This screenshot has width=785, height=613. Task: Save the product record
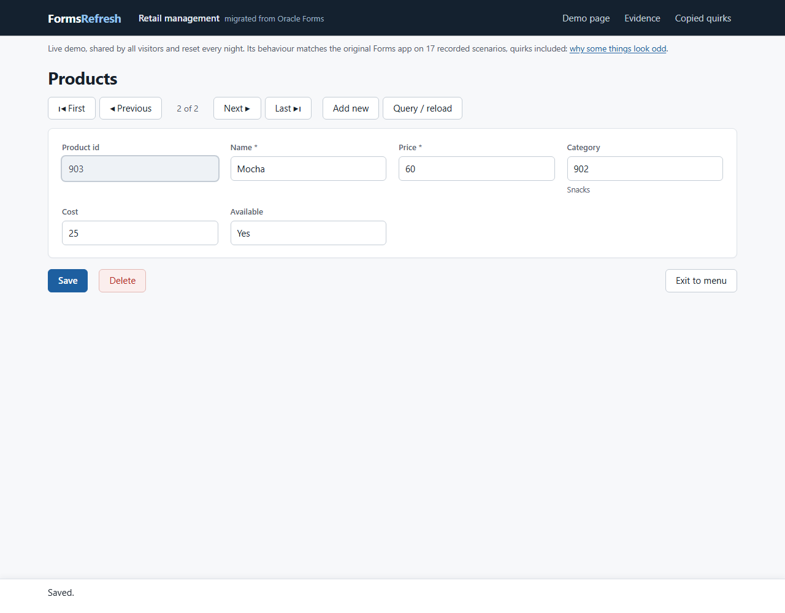[x=67, y=281]
